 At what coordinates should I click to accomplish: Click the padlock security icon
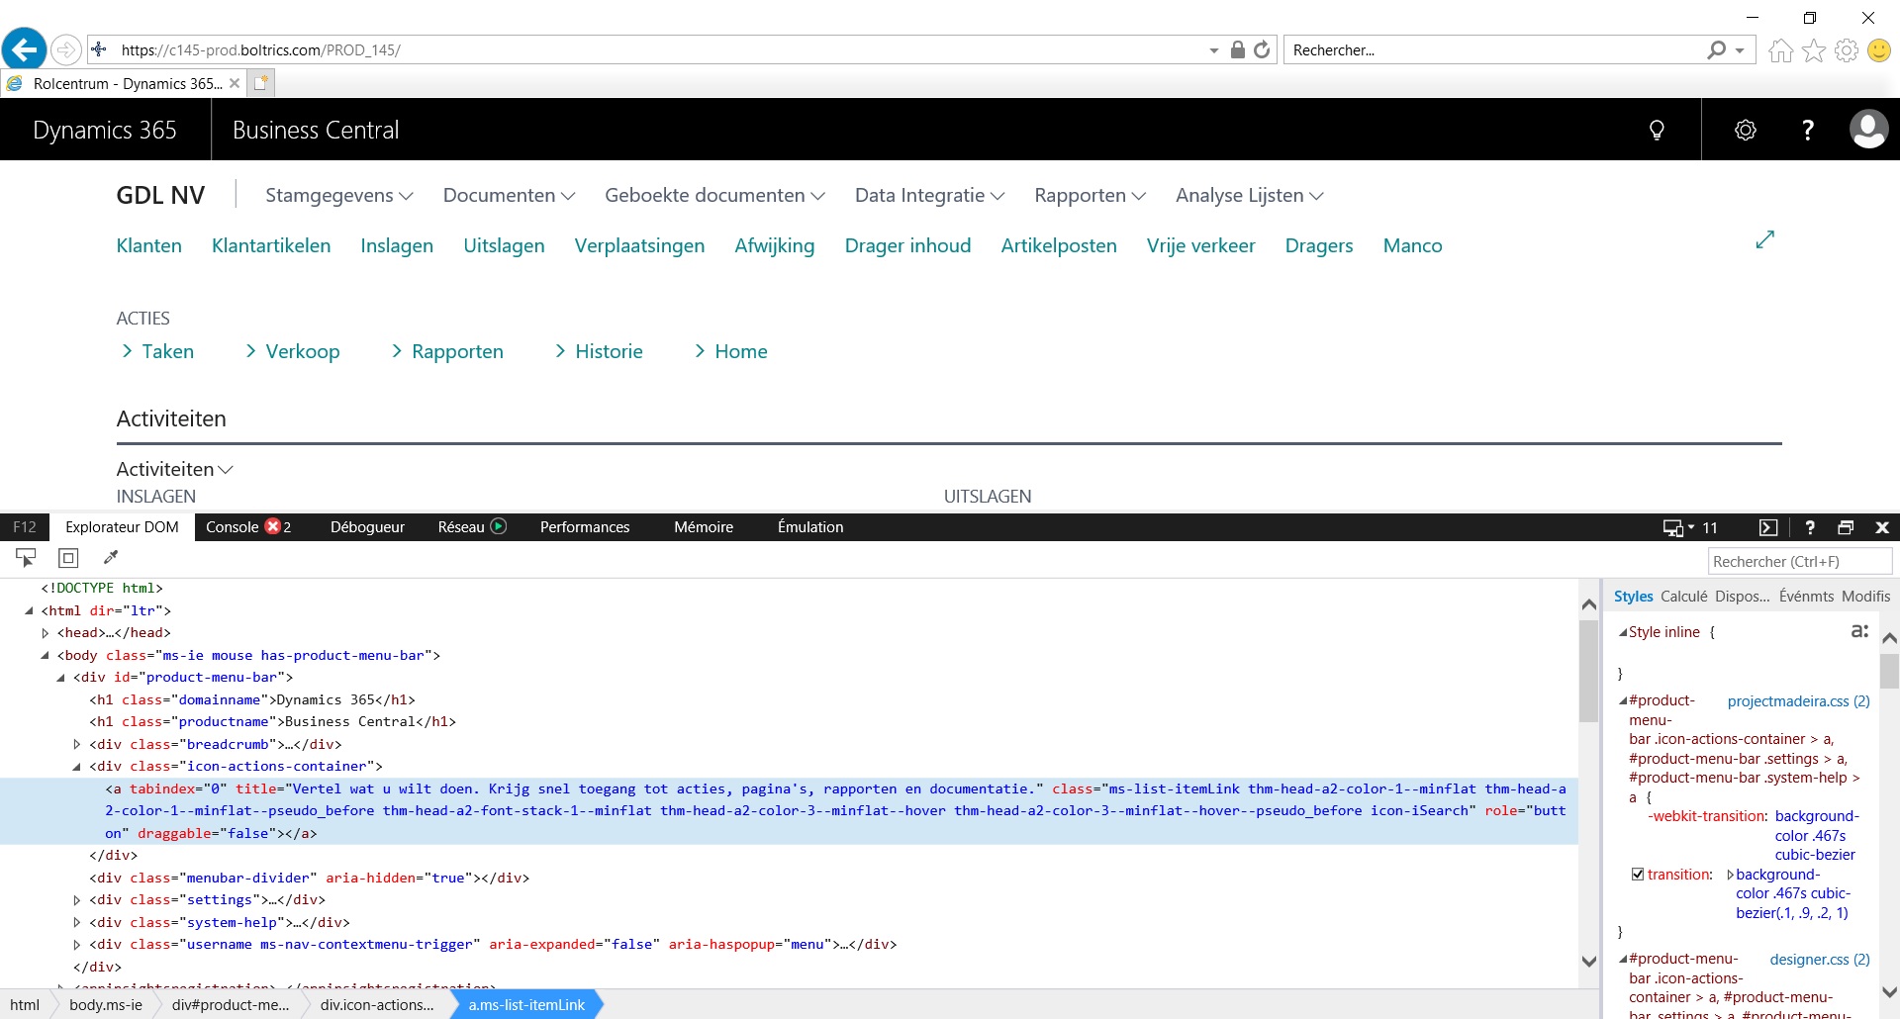pyautogui.click(x=1237, y=49)
